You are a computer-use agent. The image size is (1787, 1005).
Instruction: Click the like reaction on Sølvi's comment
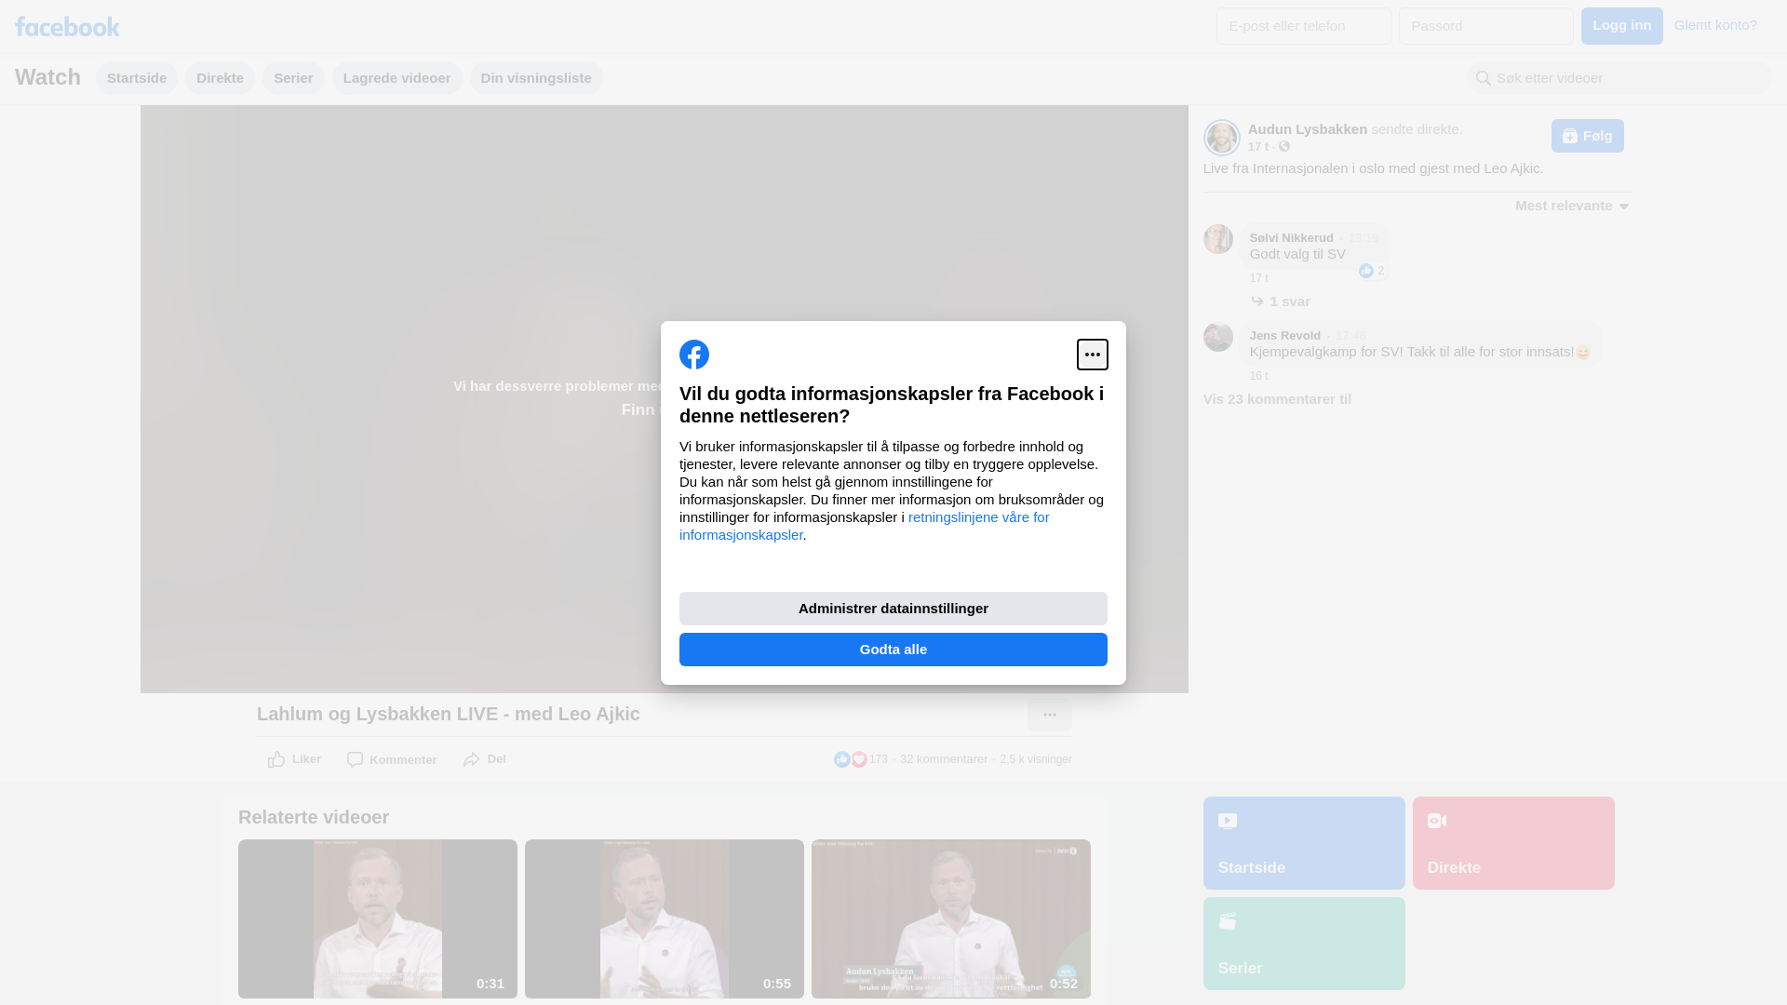coord(1366,271)
